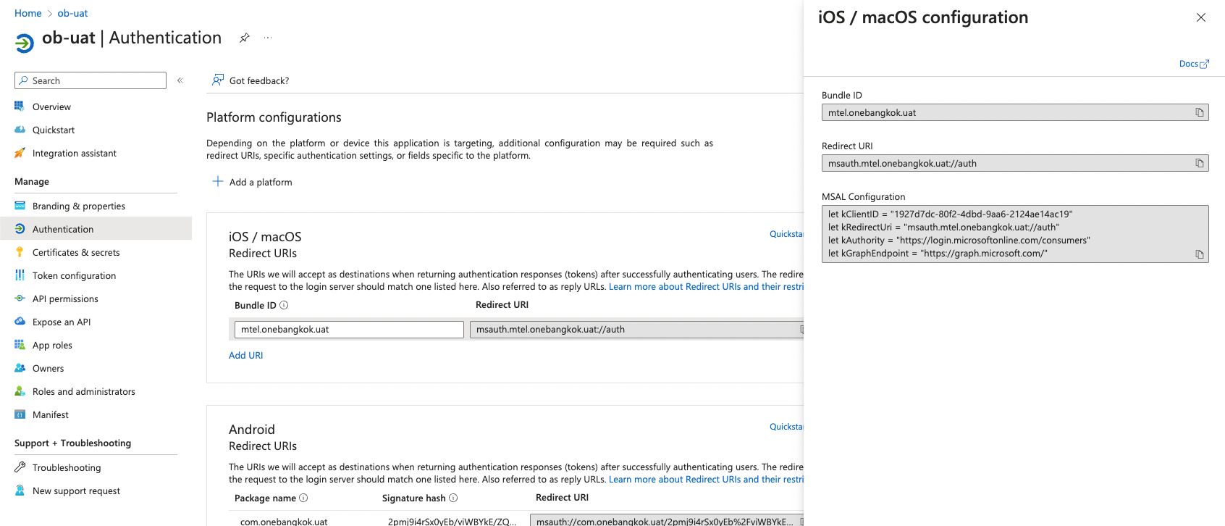
Task: Show Signature hash info icon
Action: click(x=453, y=498)
